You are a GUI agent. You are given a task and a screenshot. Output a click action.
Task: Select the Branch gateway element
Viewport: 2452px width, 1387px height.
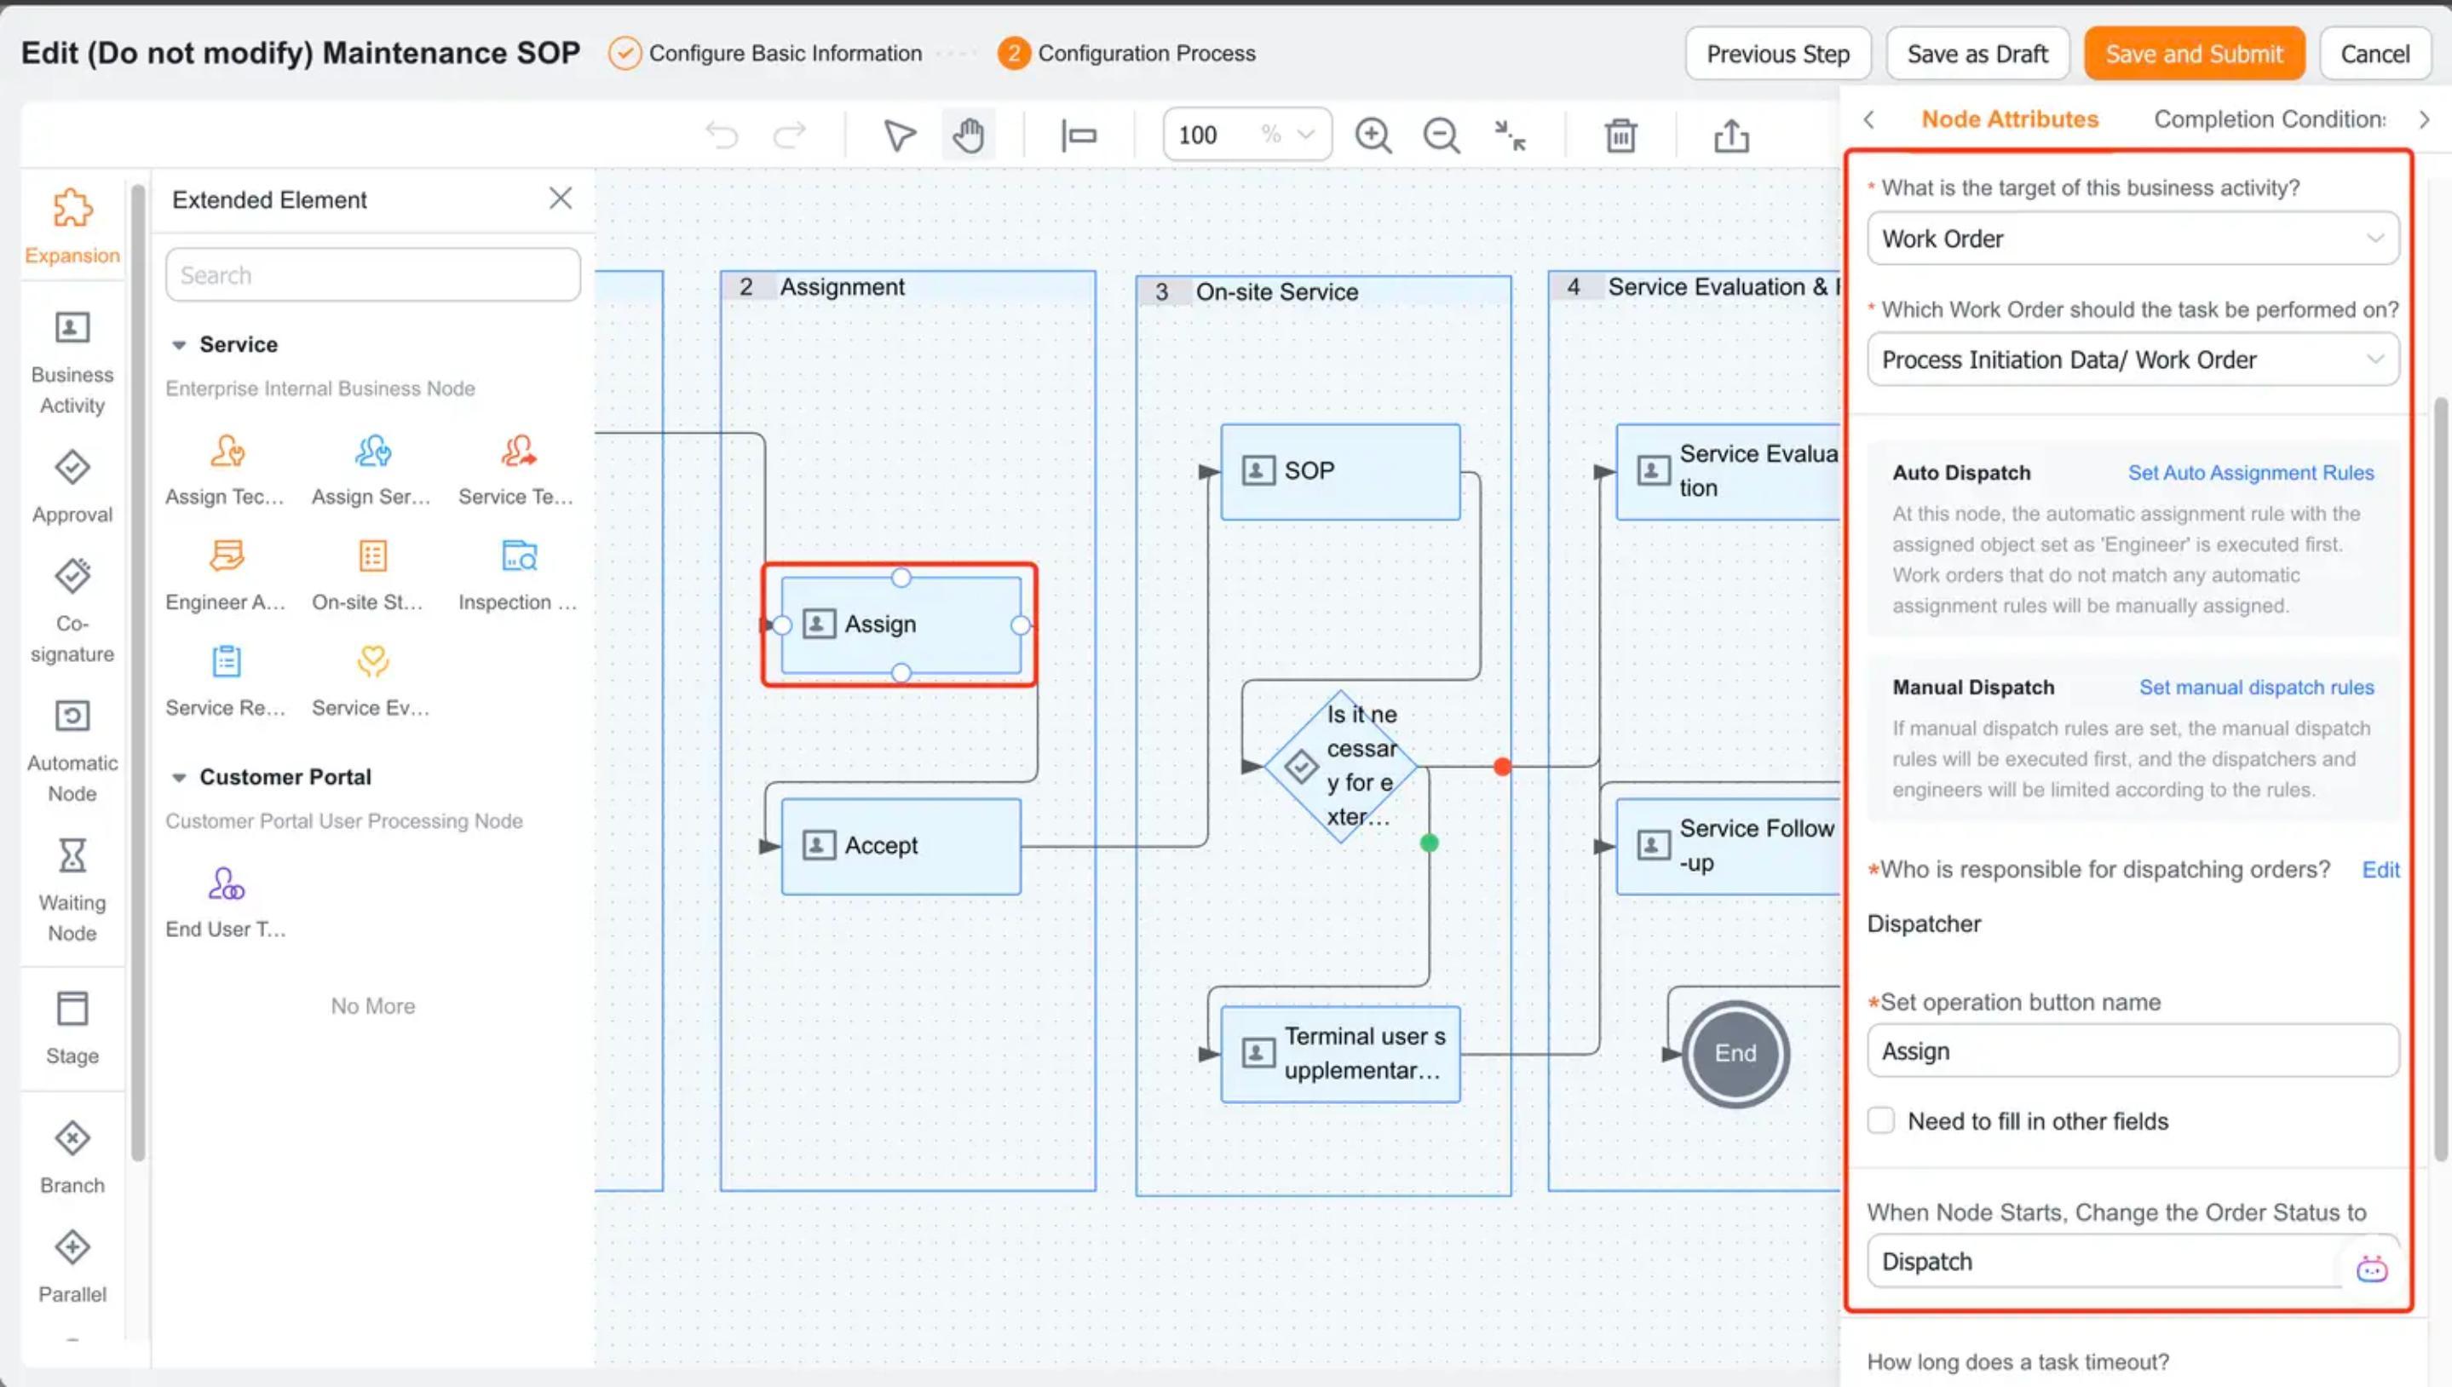[x=72, y=1158]
